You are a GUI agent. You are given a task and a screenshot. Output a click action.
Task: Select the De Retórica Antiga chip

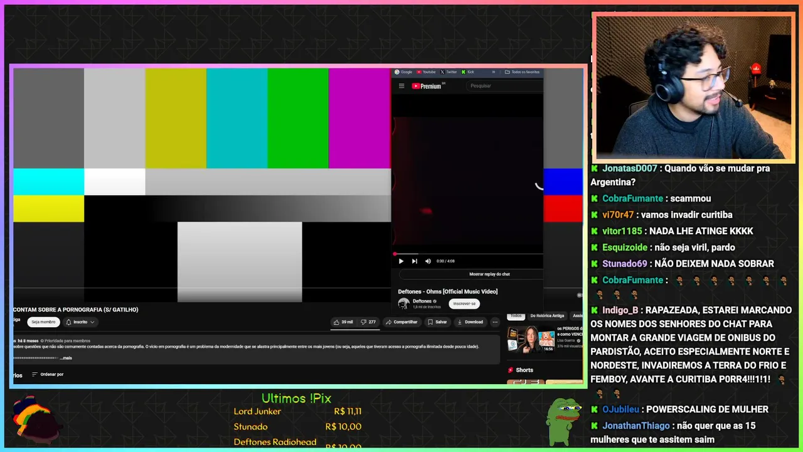(547, 316)
